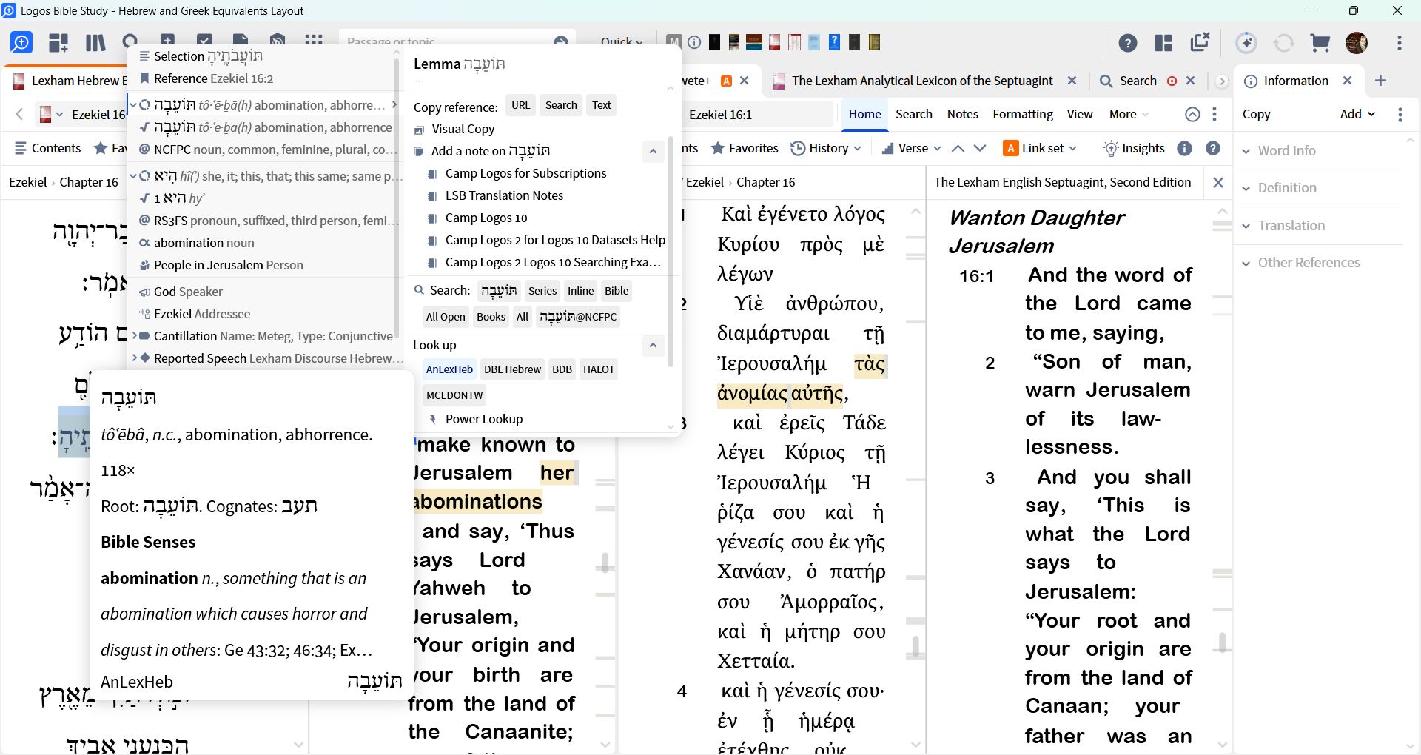Select the Books search scope

click(x=491, y=317)
